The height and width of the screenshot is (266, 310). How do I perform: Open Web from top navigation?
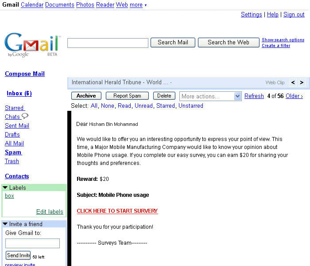click(x=122, y=4)
